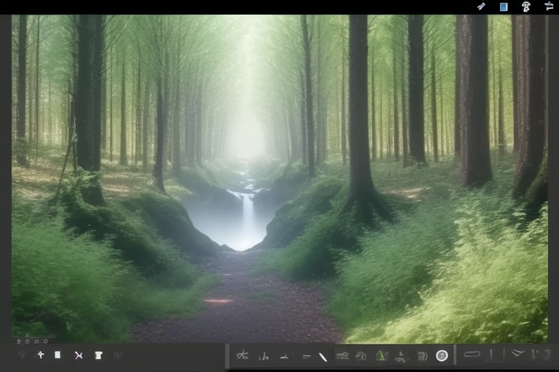Click the rounded rectangle pill button at bottom right

tap(472, 355)
